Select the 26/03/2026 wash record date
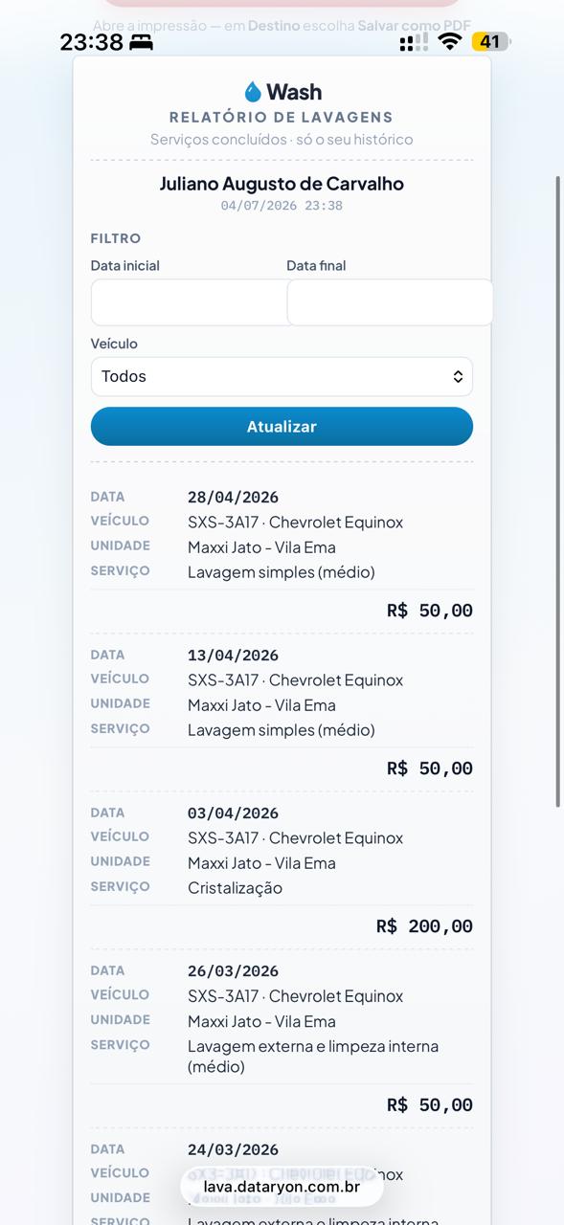Viewport: 564px width, 1225px height. click(233, 970)
